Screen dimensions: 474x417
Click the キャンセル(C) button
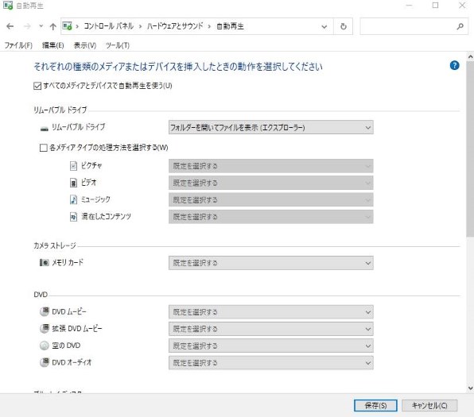coord(429,406)
